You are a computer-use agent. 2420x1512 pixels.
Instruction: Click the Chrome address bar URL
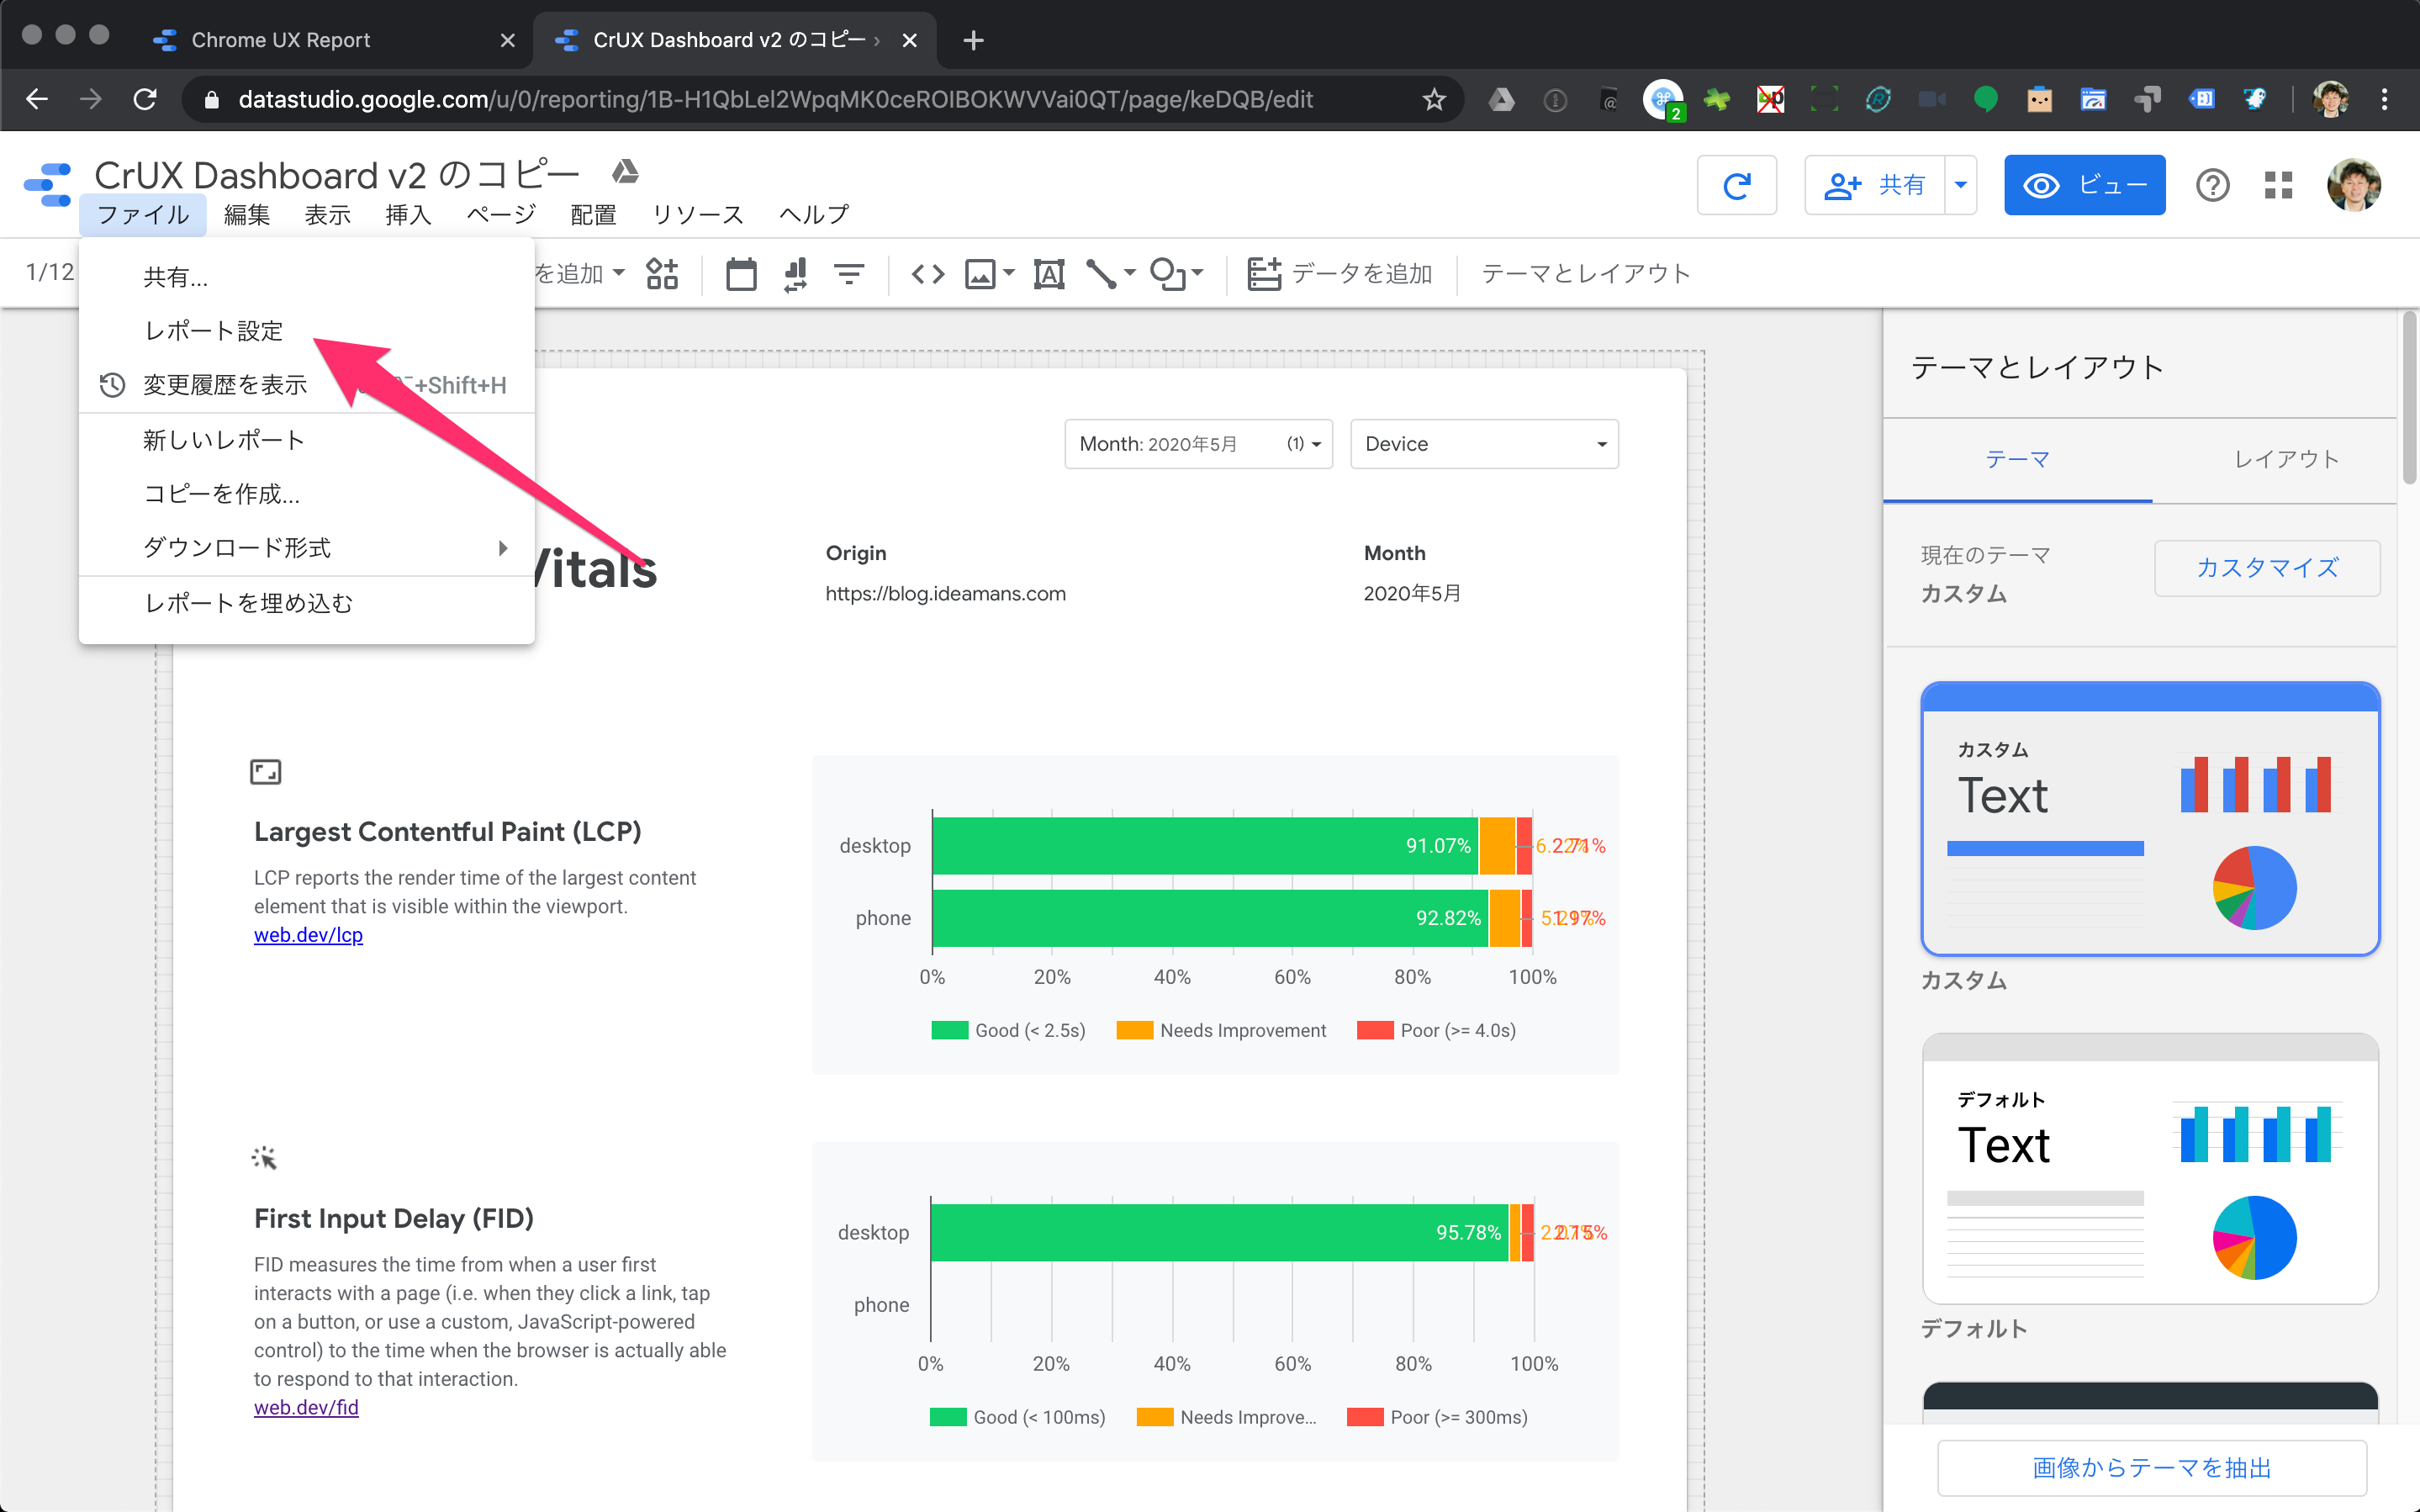[775, 99]
